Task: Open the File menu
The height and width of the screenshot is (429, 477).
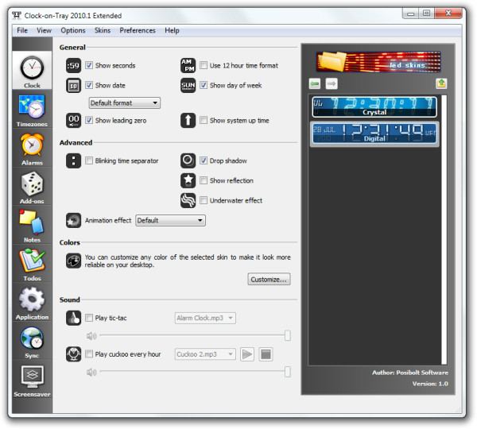Action: click(22, 30)
